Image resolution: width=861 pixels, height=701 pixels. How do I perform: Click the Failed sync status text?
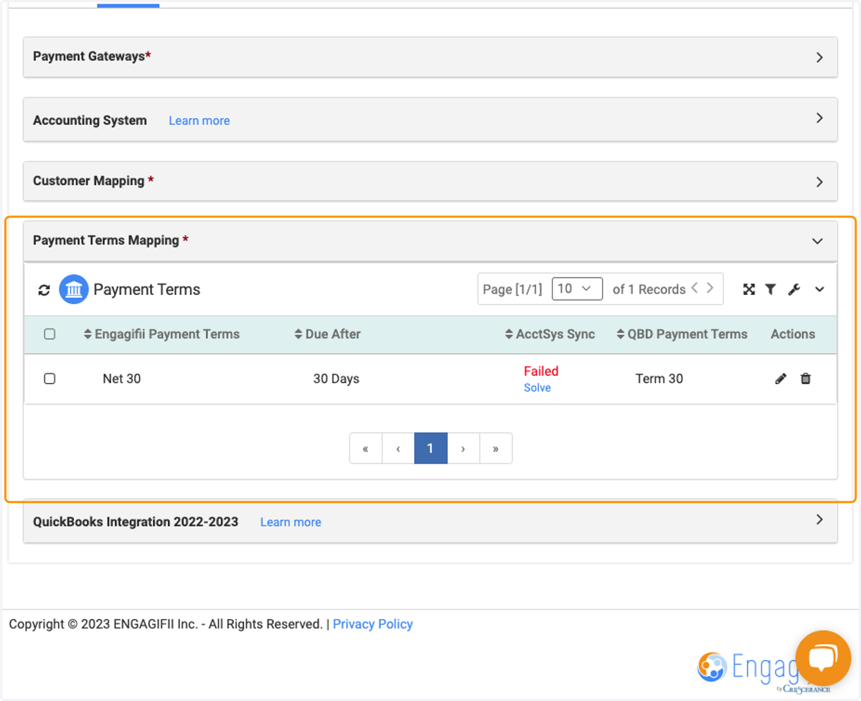pyautogui.click(x=541, y=372)
